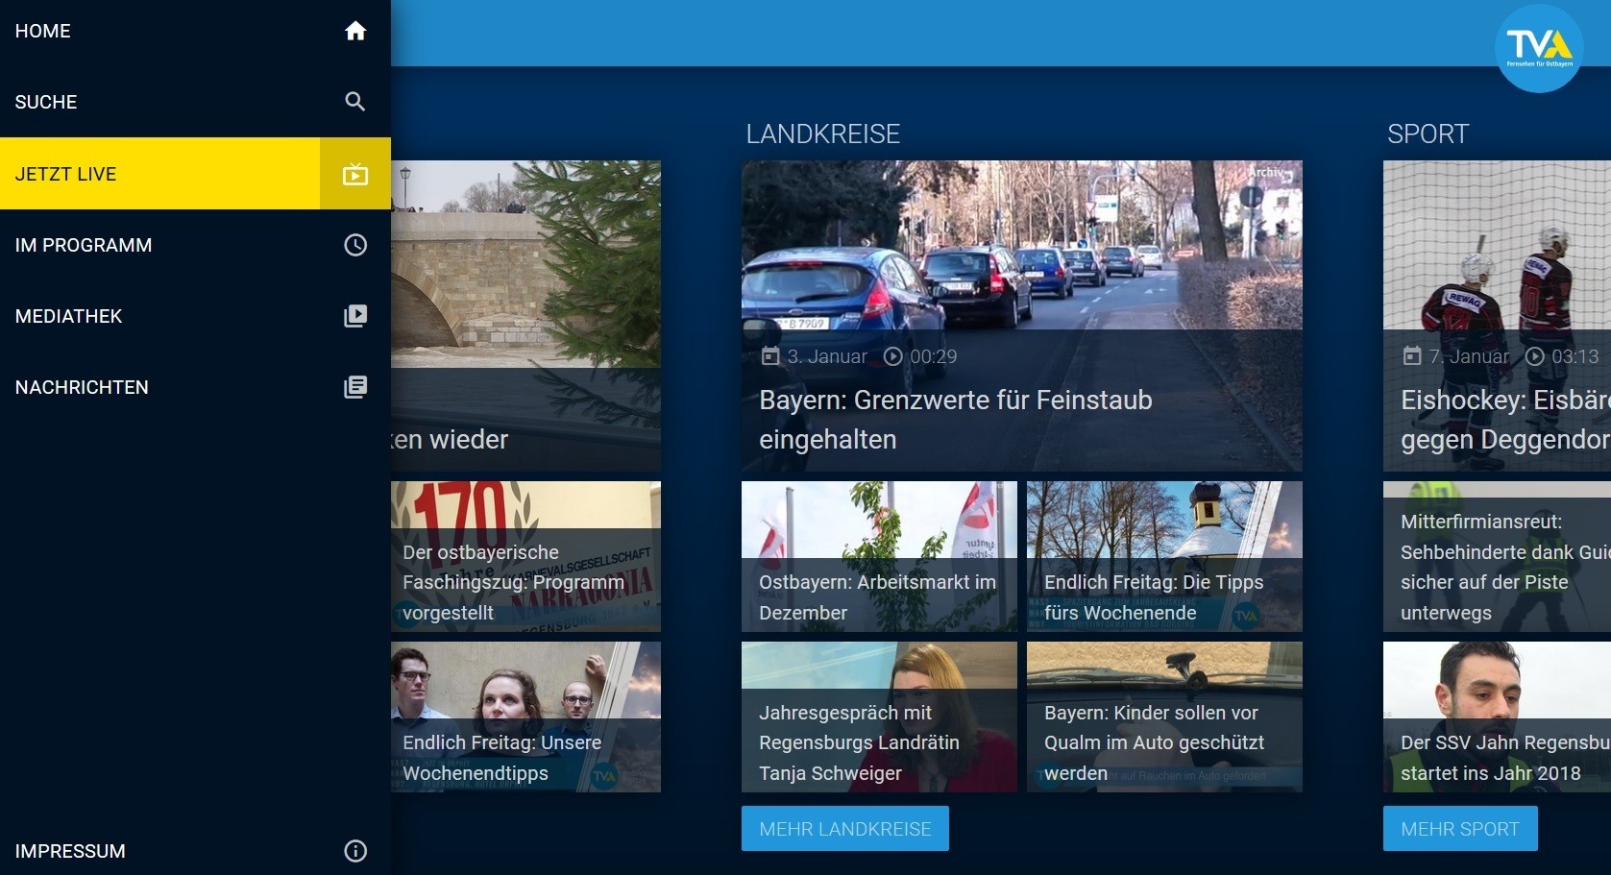Click the TVA logo
This screenshot has height=875, width=1611.
point(1538,48)
